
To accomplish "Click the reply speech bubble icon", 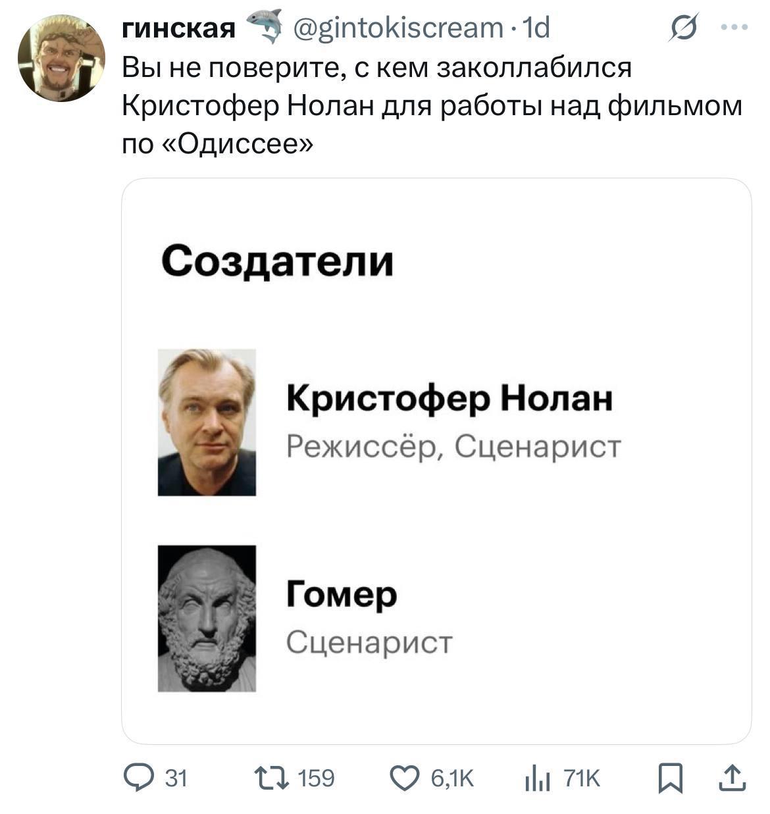I will pyautogui.click(x=139, y=778).
